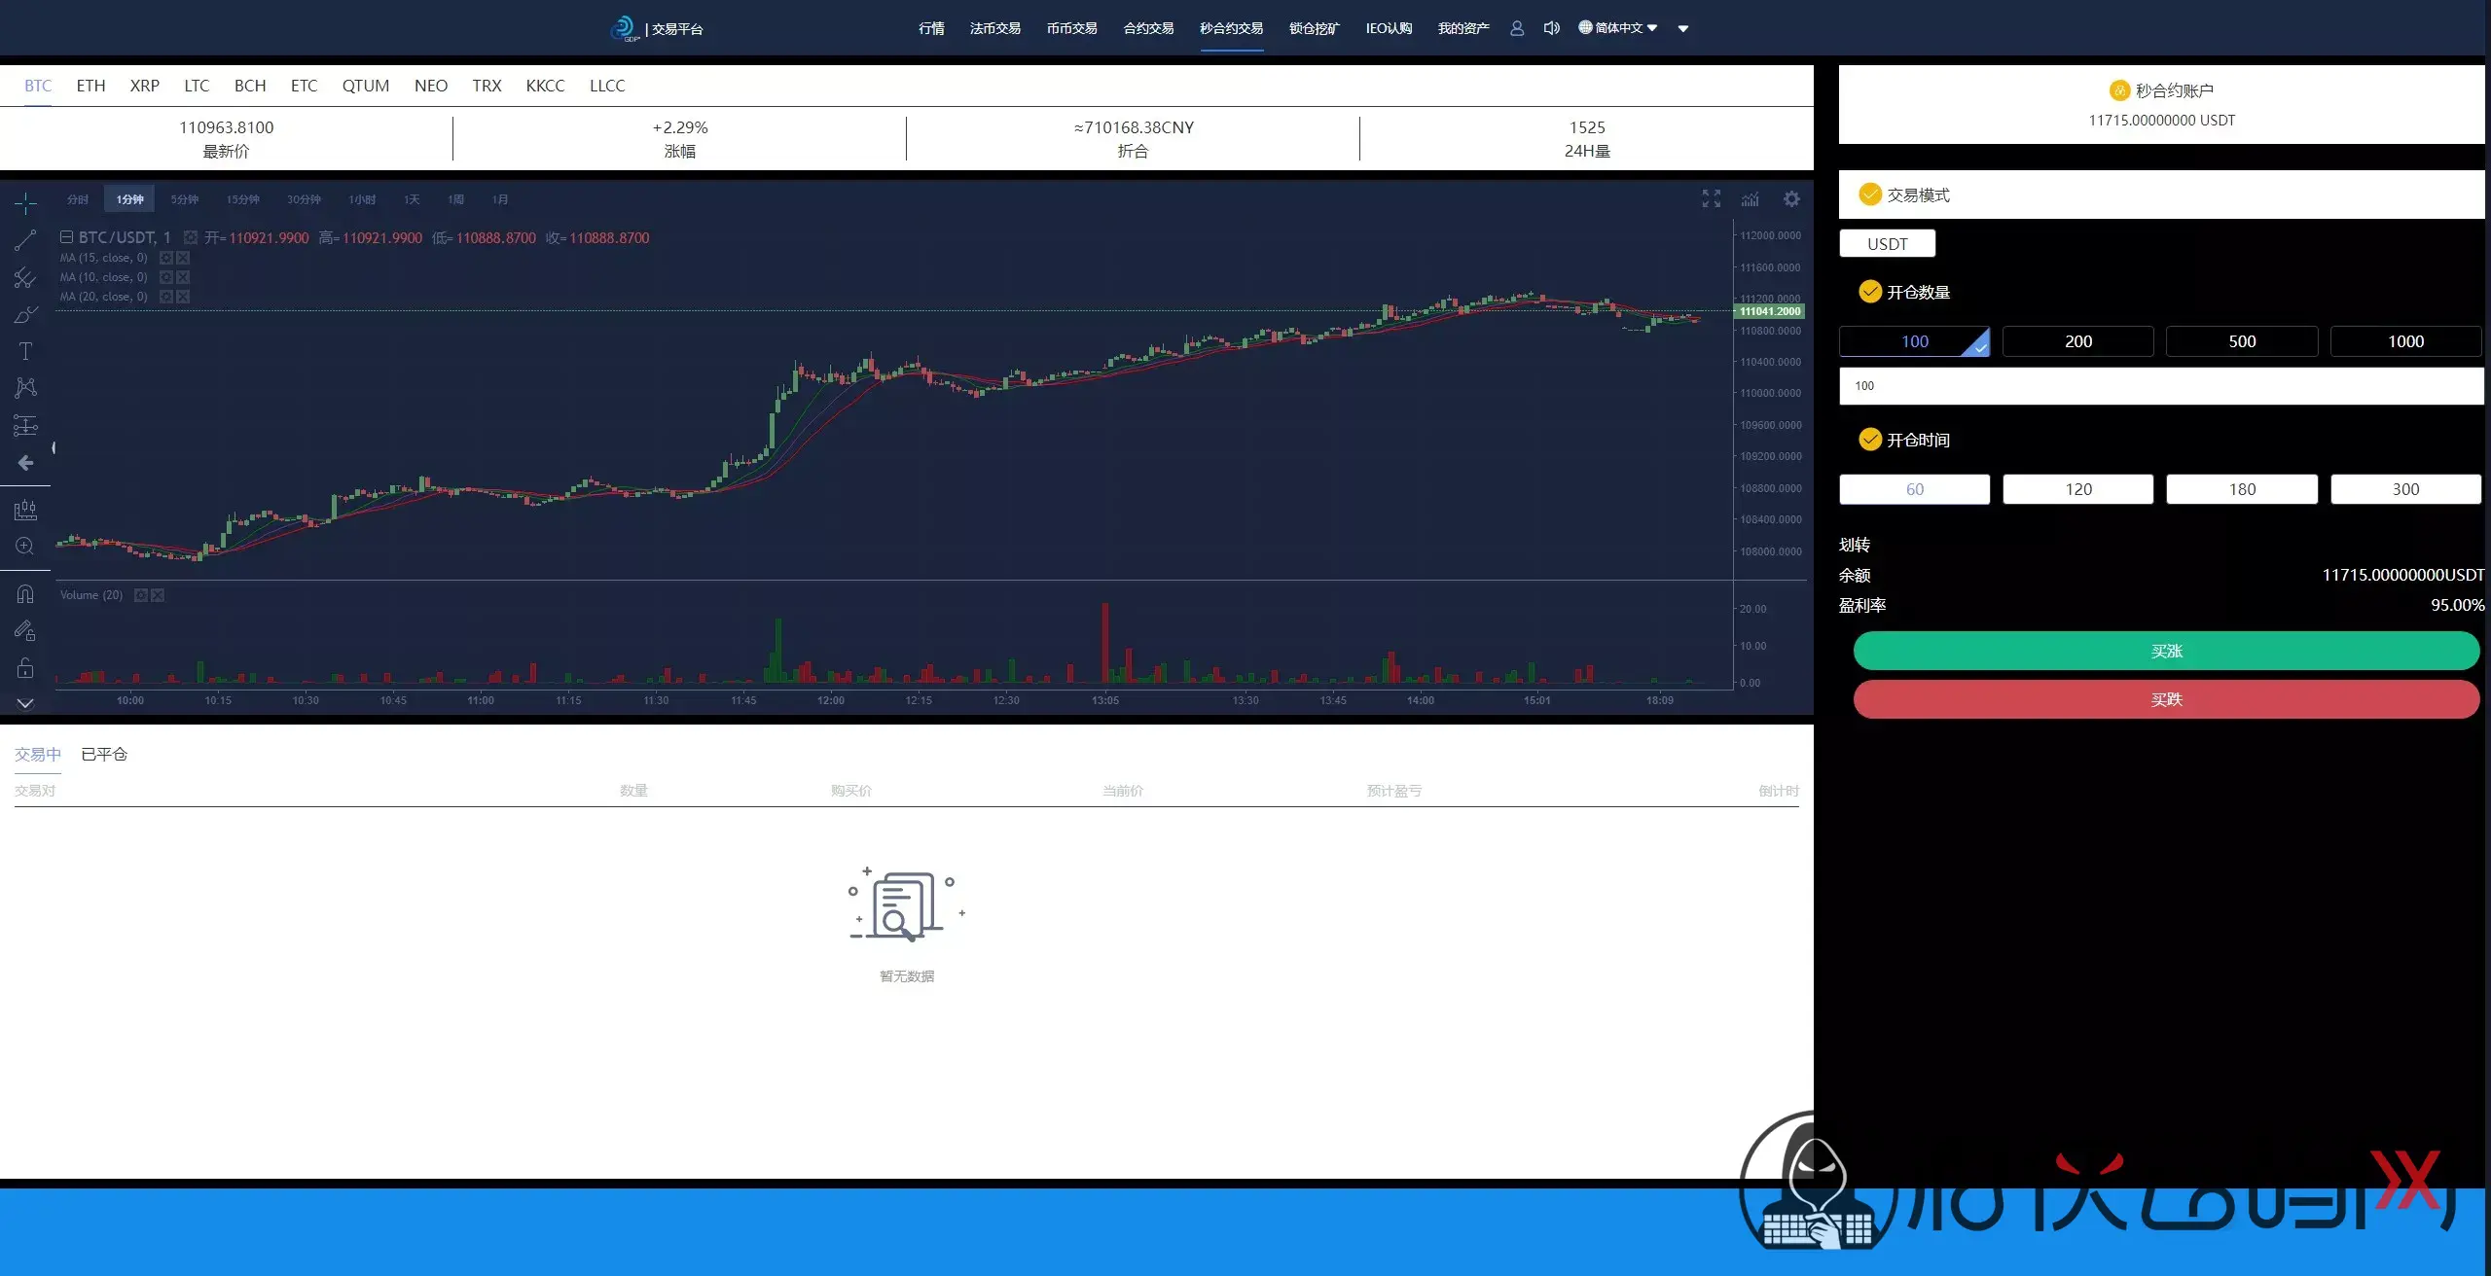Click the green 买涨 buy-up button
2491x1276 pixels.
coord(2166,651)
